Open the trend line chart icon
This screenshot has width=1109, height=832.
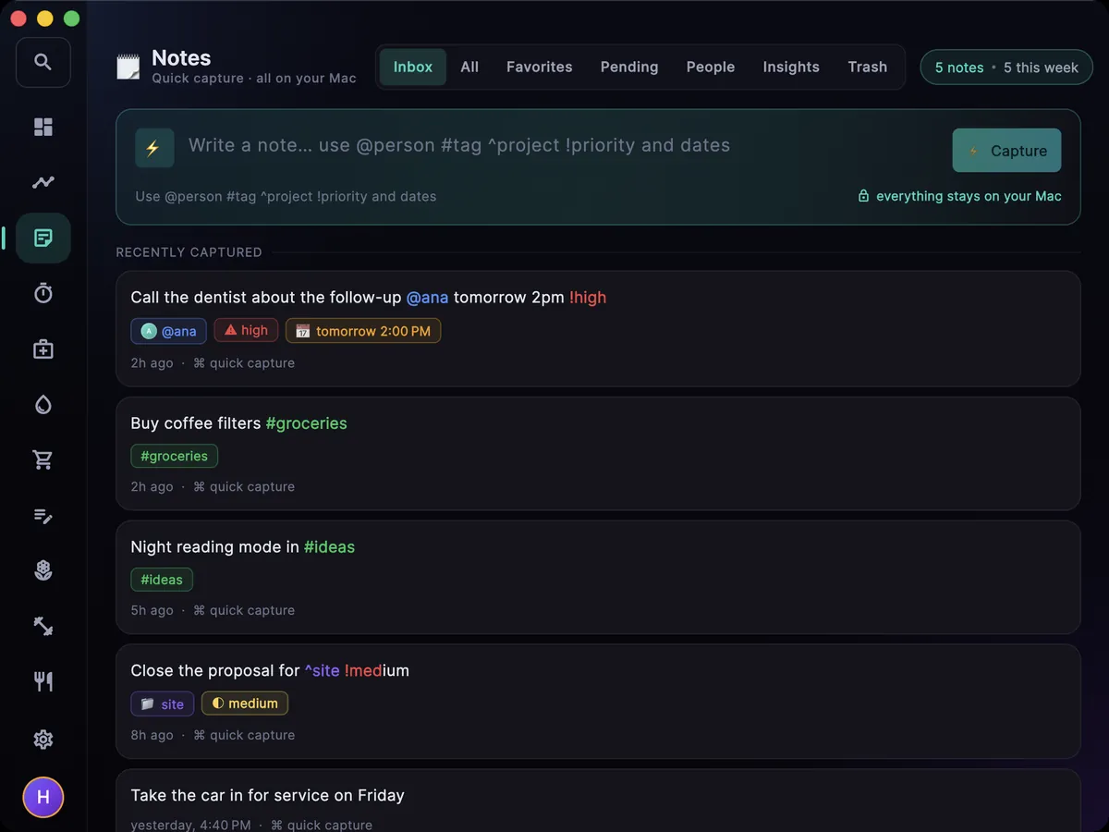(x=43, y=182)
